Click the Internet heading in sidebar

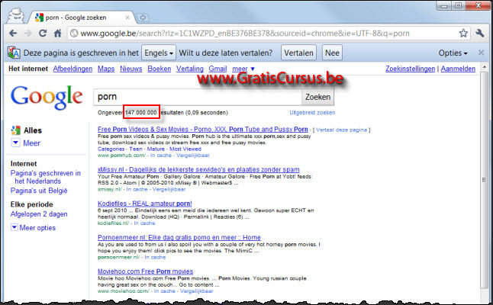click(x=24, y=164)
